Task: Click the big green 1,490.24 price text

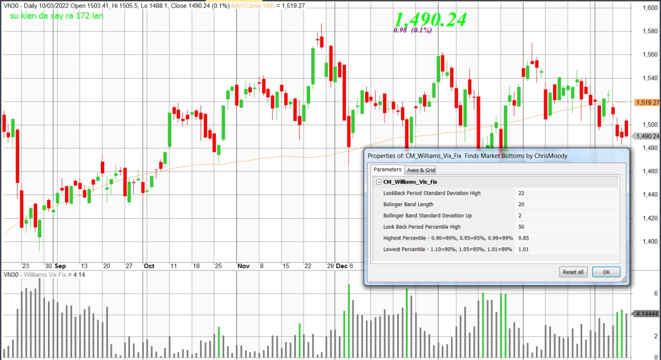Action: coord(431,19)
